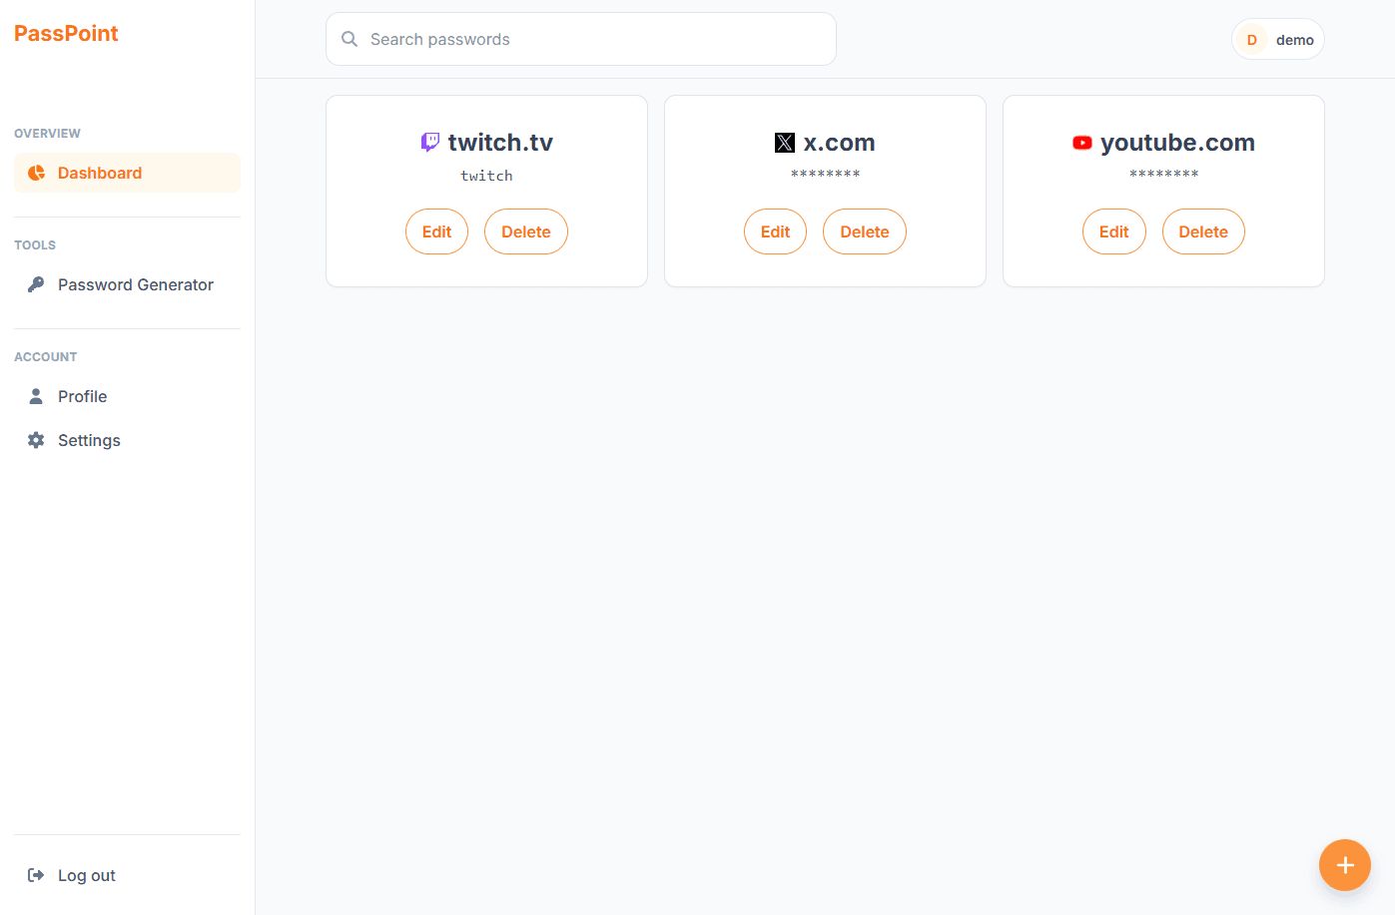Image resolution: width=1395 pixels, height=915 pixels.
Task: Open Dashboard from the sidebar
Action: [127, 173]
